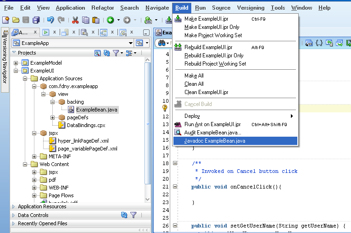Open the Application Server navigator tab icon
The width and height of the screenshot is (351, 233).
tap(65, 33)
